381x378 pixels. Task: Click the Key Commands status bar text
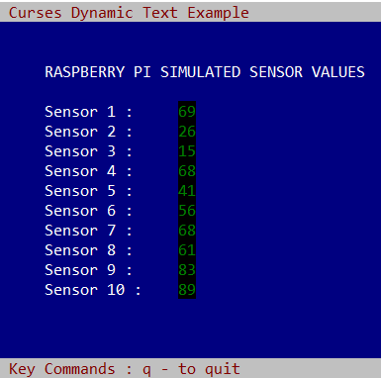point(125,369)
